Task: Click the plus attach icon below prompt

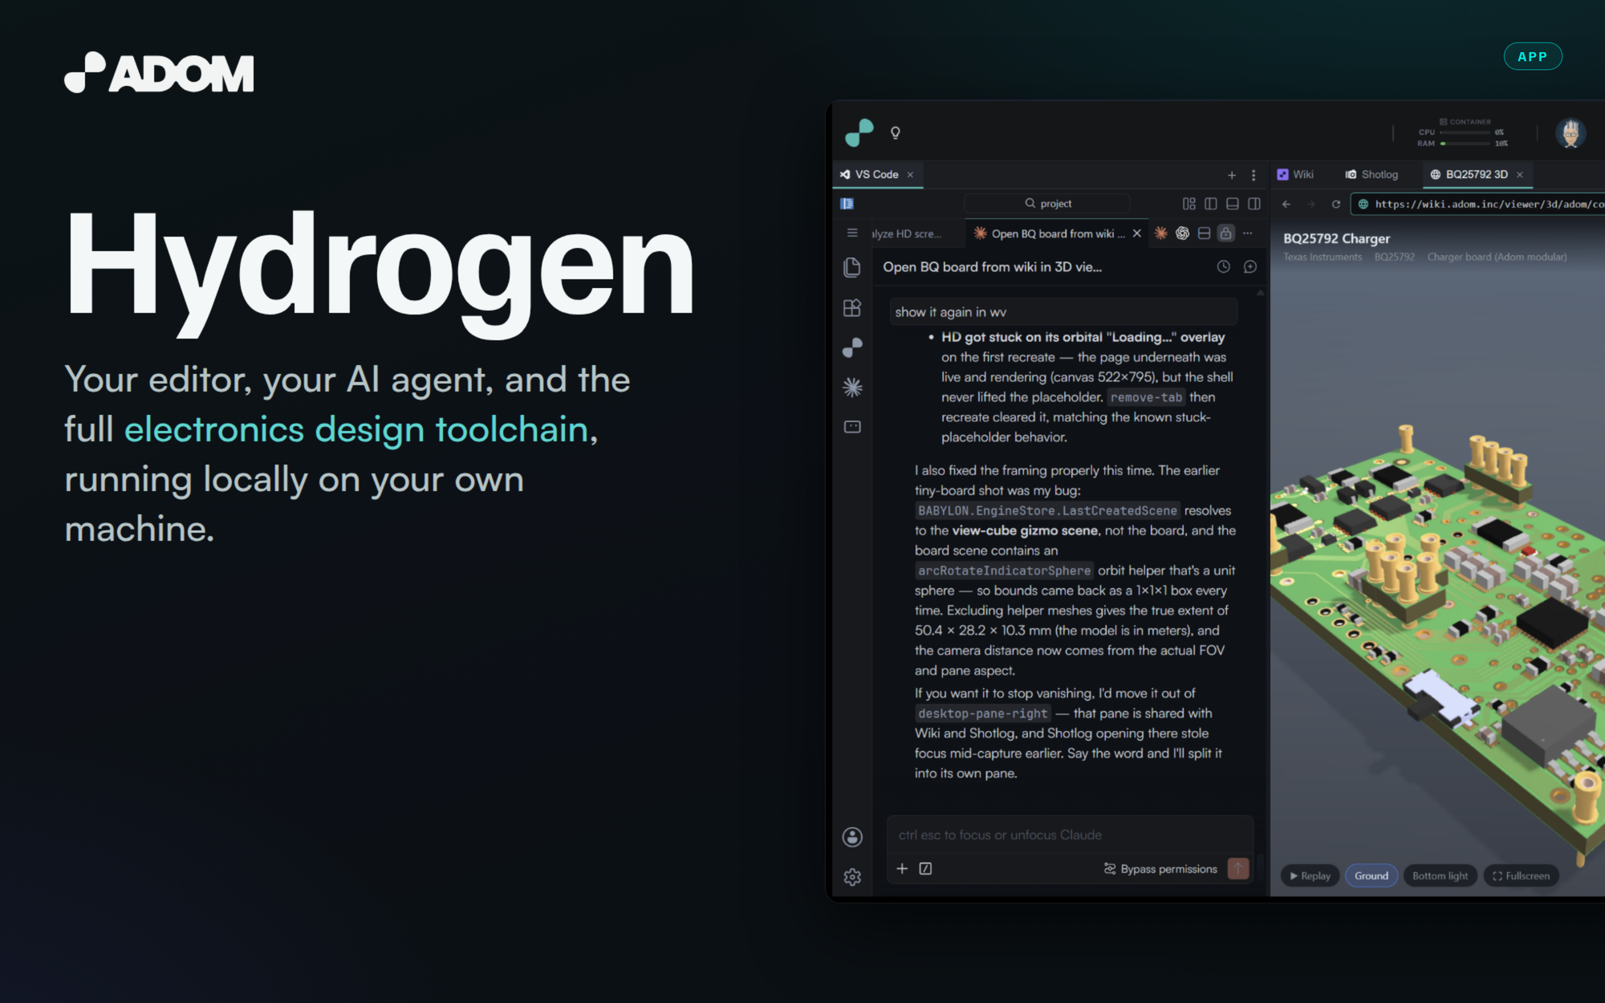Action: click(x=902, y=868)
